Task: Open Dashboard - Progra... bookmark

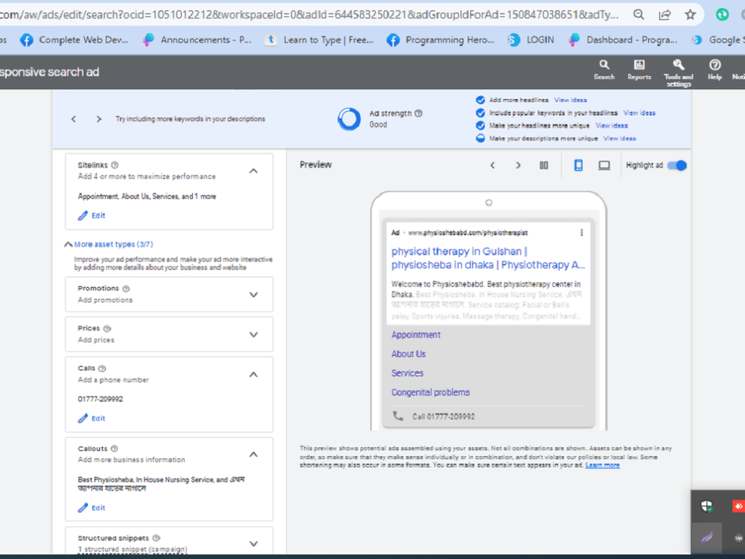Action: pyautogui.click(x=623, y=40)
